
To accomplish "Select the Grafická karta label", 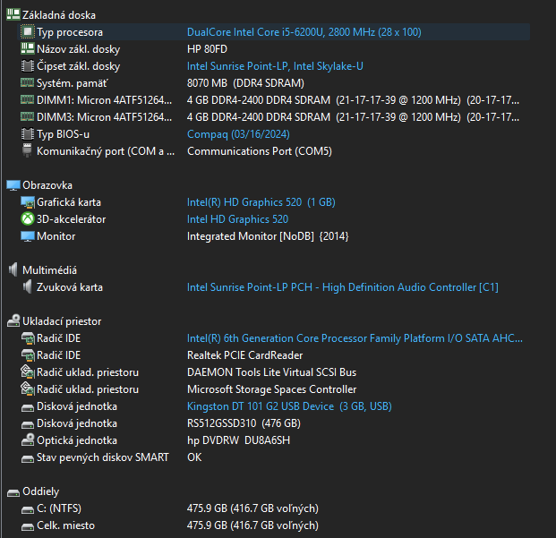I will coord(69,202).
